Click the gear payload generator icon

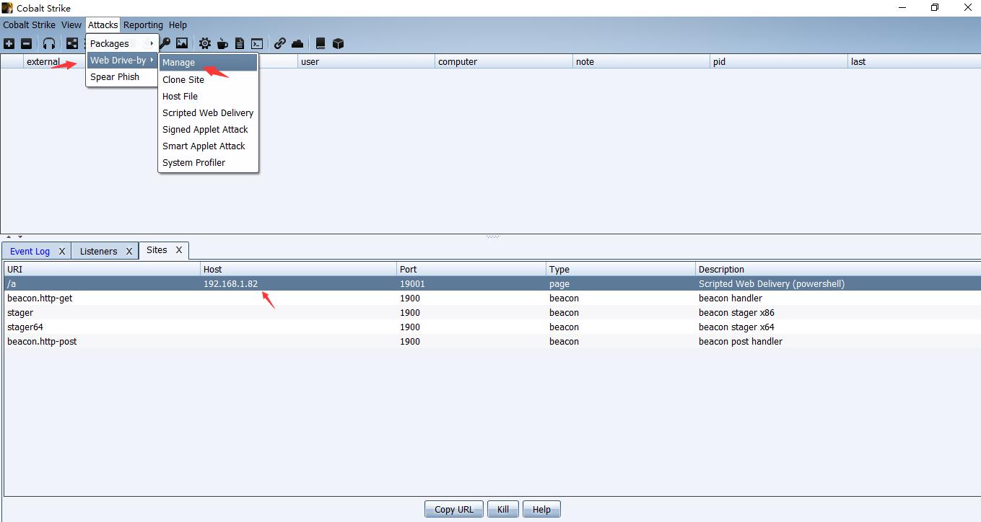[205, 44]
